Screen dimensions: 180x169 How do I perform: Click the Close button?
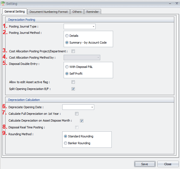(168, 164)
